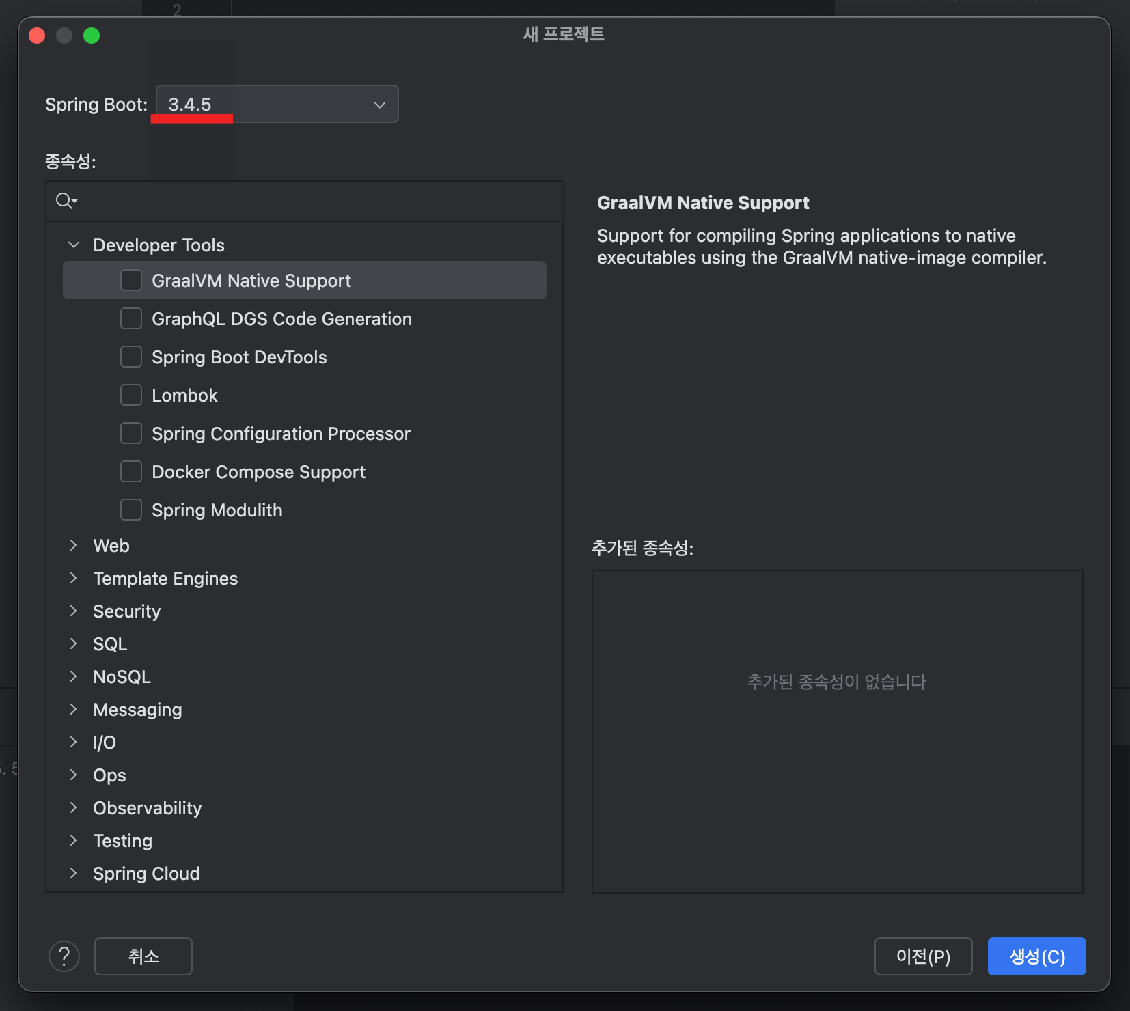Expand the Spring Cloud category
This screenshot has width=1130, height=1011.
(x=74, y=873)
